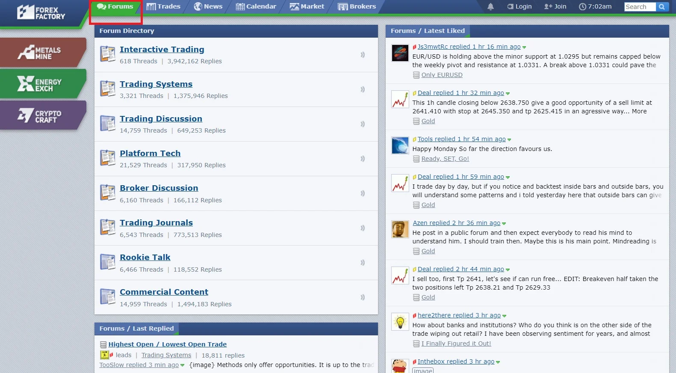Click the Trading Journals forum folder icon
The height and width of the screenshot is (373, 676).
108,227
